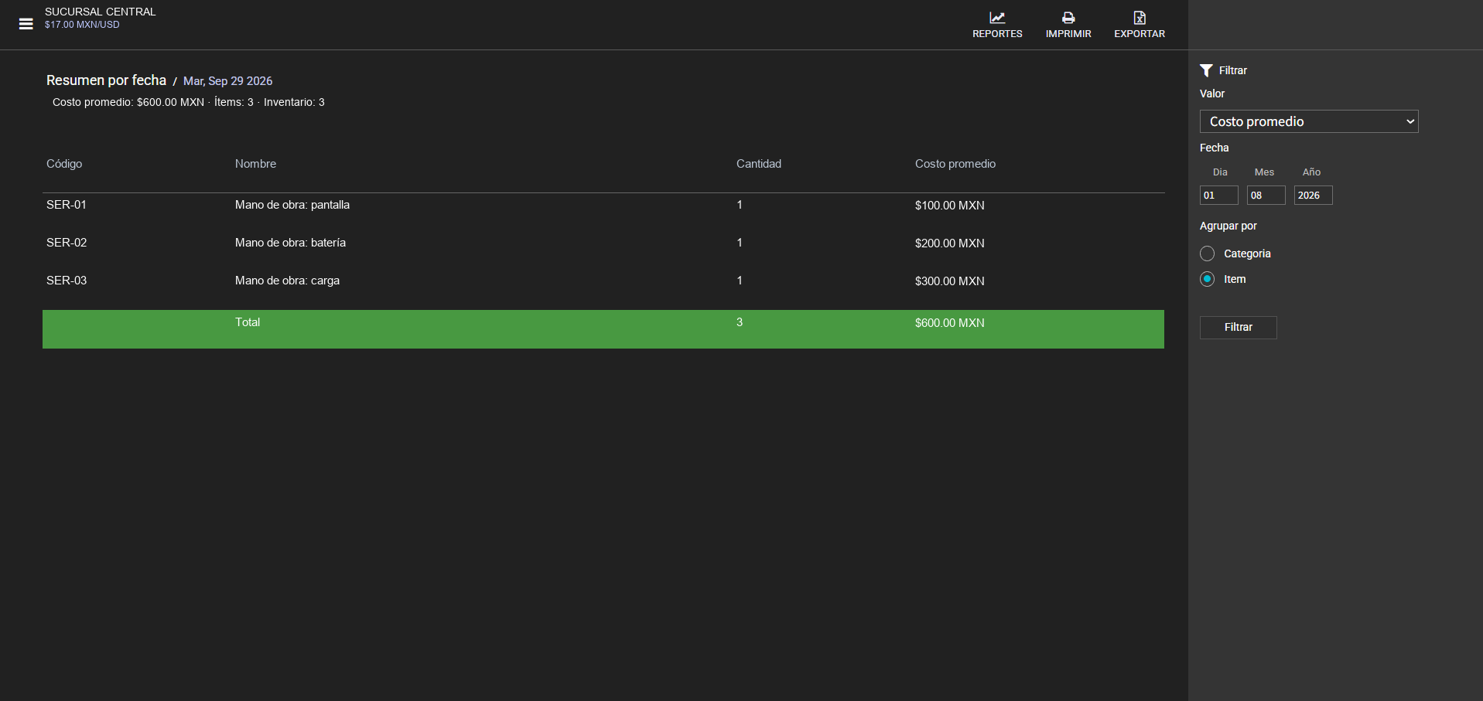Click the Costo promedio column header
This screenshot has width=1483, height=701.
click(955, 164)
